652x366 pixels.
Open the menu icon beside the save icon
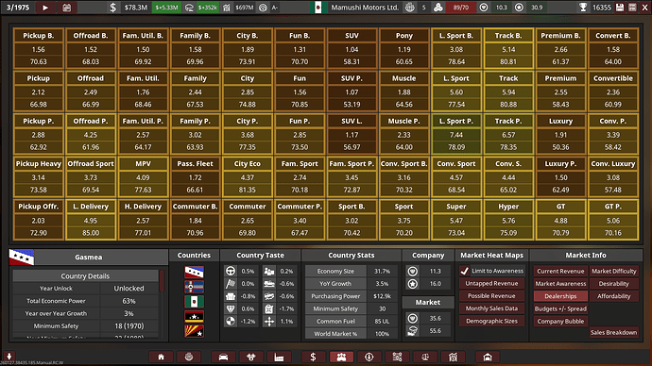pos(632,8)
